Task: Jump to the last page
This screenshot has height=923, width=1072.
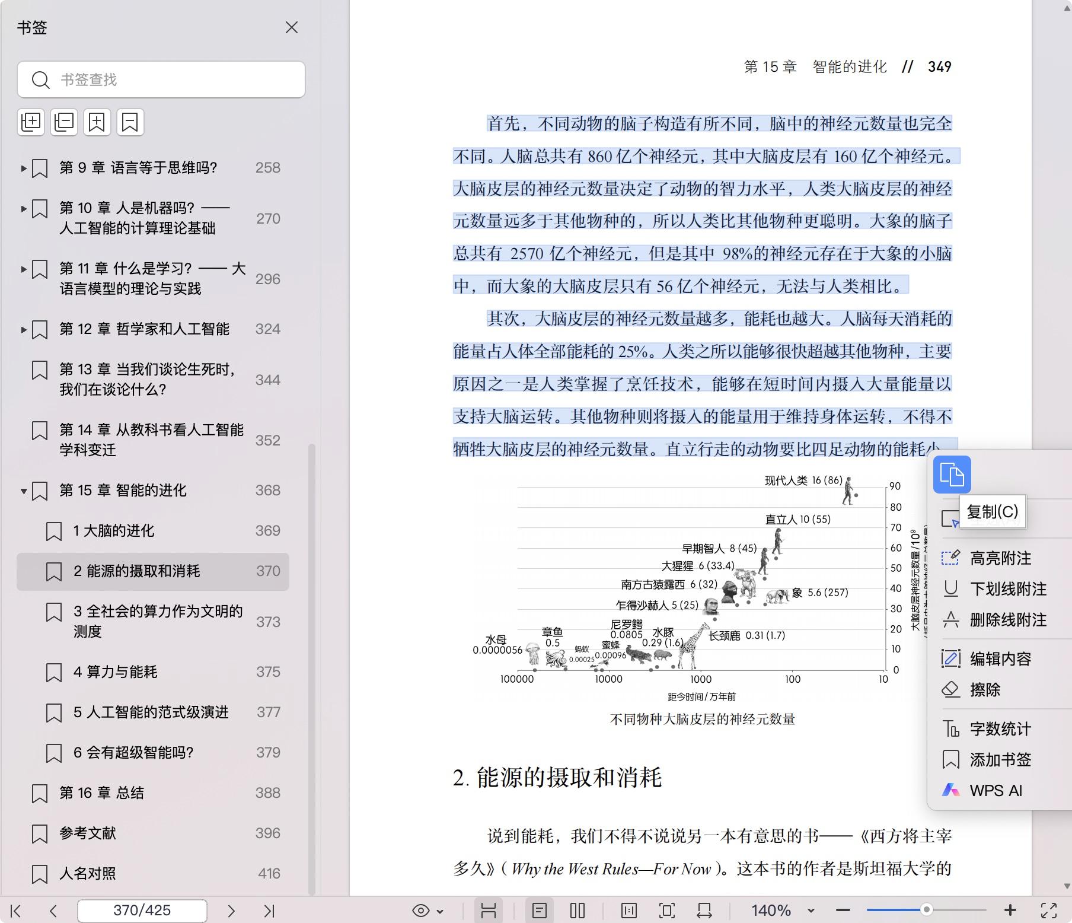Action: (269, 911)
